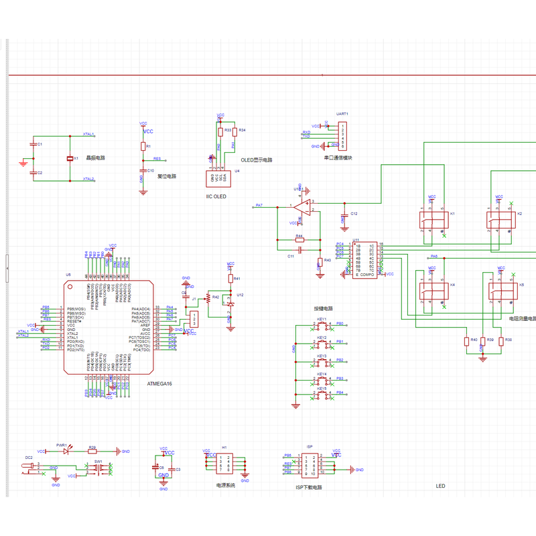Click the PB2 net label beside KEY3

pos(340,360)
